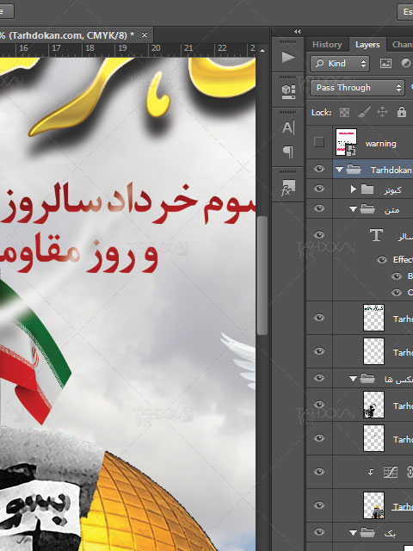413x551 pixels.
Task: Filter layers by pixel image icon
Action: pyautogui.click(x=385, y=63)
